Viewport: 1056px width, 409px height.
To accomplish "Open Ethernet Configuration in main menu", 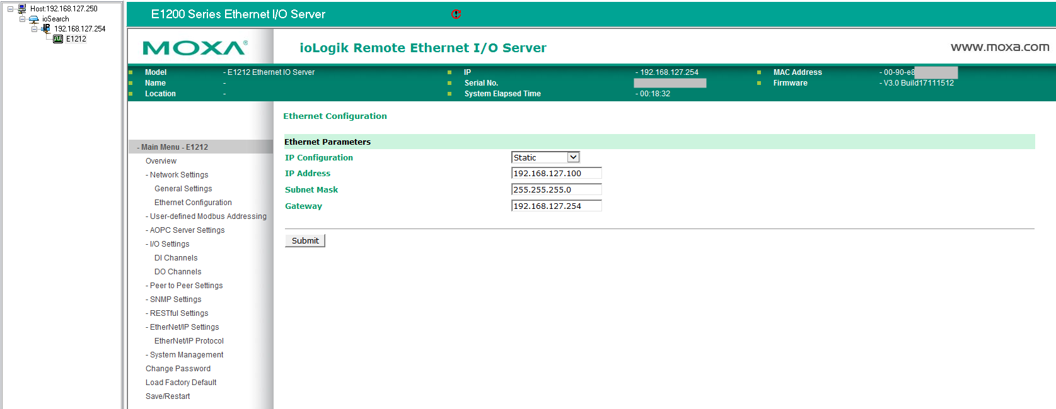I will pyautogui.click(x=193, y=203).
